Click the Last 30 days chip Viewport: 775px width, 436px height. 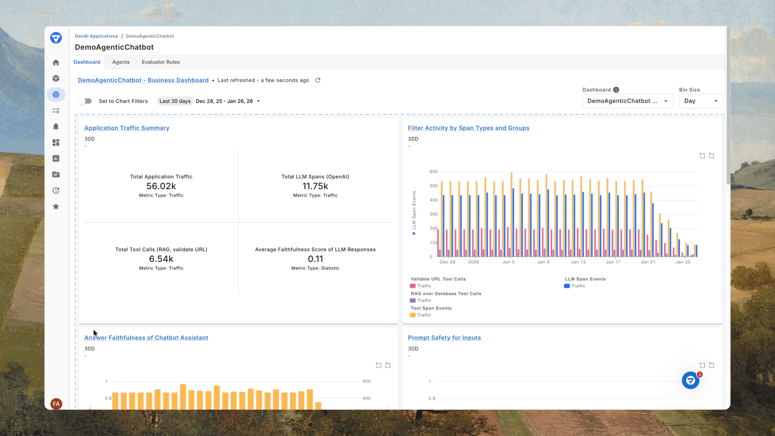tap(175, 101)
